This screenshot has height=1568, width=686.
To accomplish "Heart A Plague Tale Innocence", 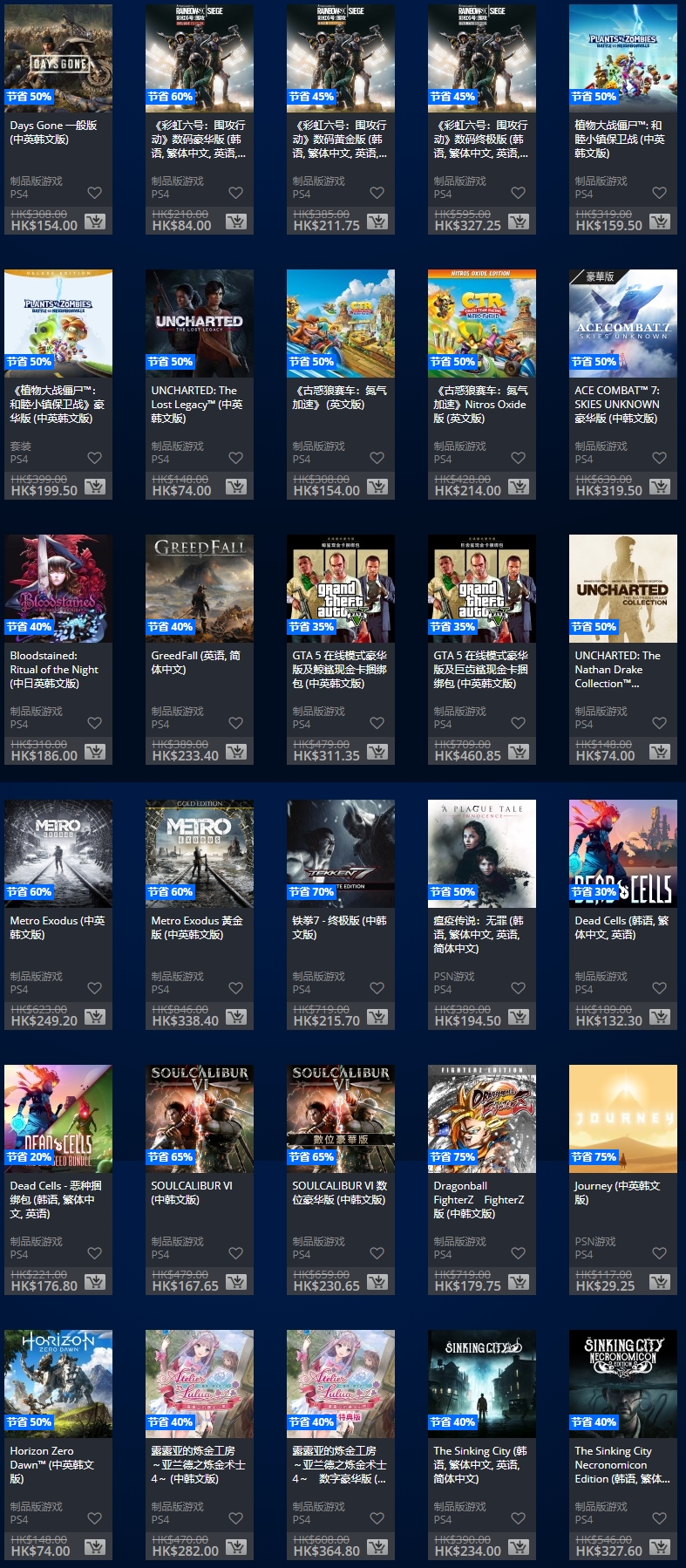I will pyautogui.click(x=519, y=988).
